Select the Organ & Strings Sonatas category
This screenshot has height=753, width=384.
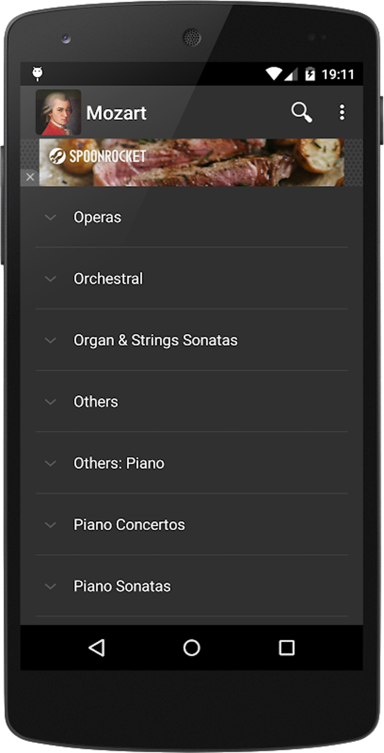155,340
